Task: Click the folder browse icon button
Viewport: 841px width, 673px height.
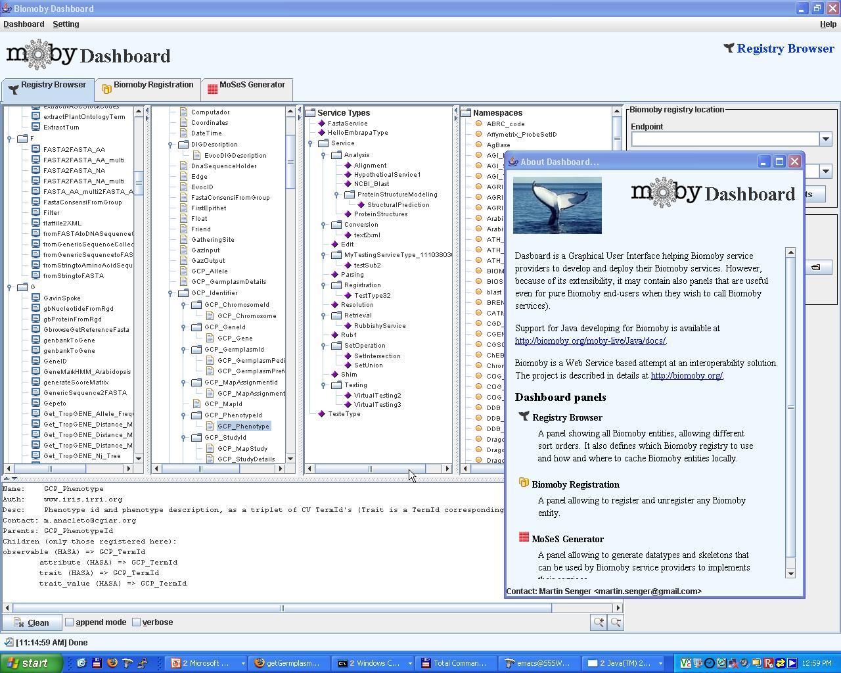Action: click(x=815, y=267)
